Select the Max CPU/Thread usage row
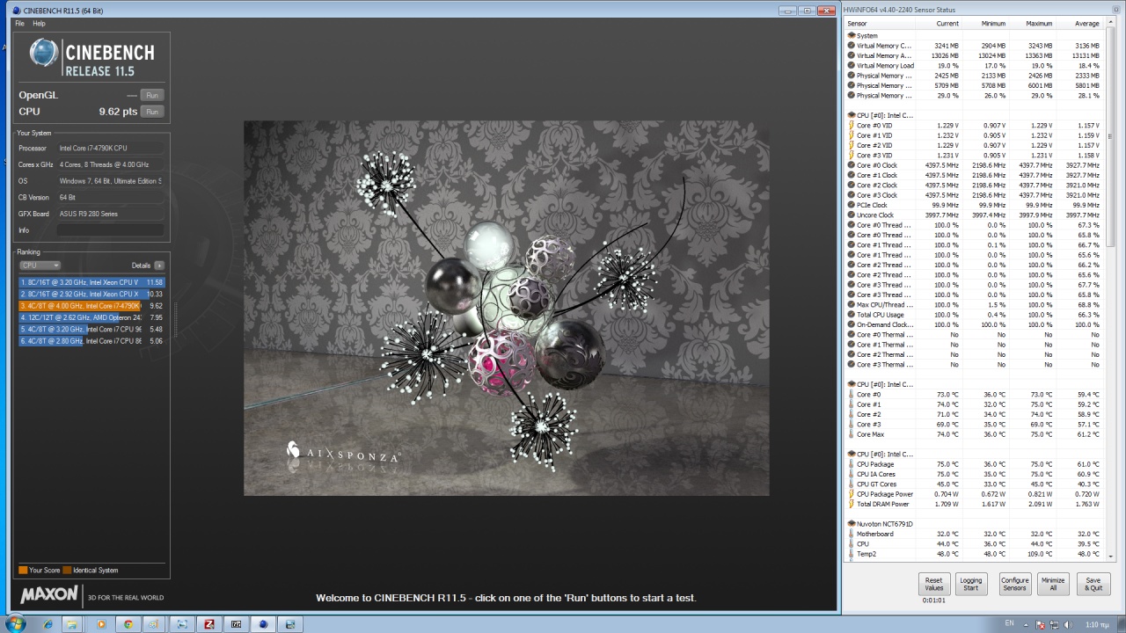 coord(974,305)
